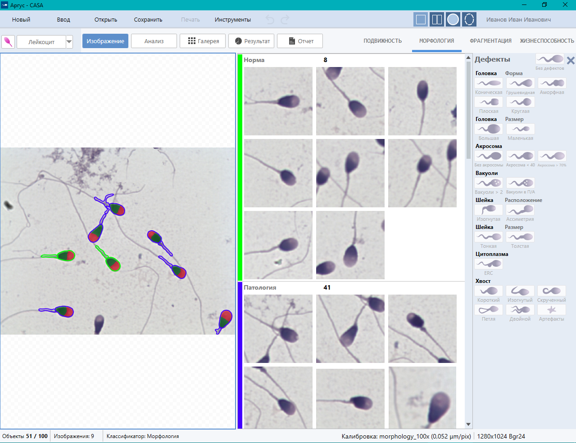Select the ERC cytoplasm defect icon
The image size is (576, 443).
tap(489, 264)
